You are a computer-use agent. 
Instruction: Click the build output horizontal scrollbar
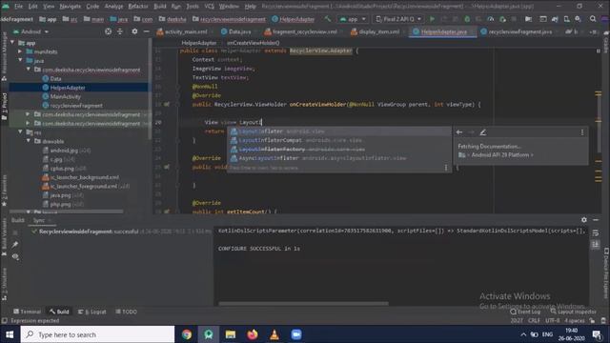click(x=303, y=303)
